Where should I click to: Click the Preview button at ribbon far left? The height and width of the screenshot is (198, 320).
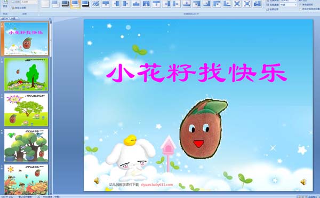click(5, 4)
